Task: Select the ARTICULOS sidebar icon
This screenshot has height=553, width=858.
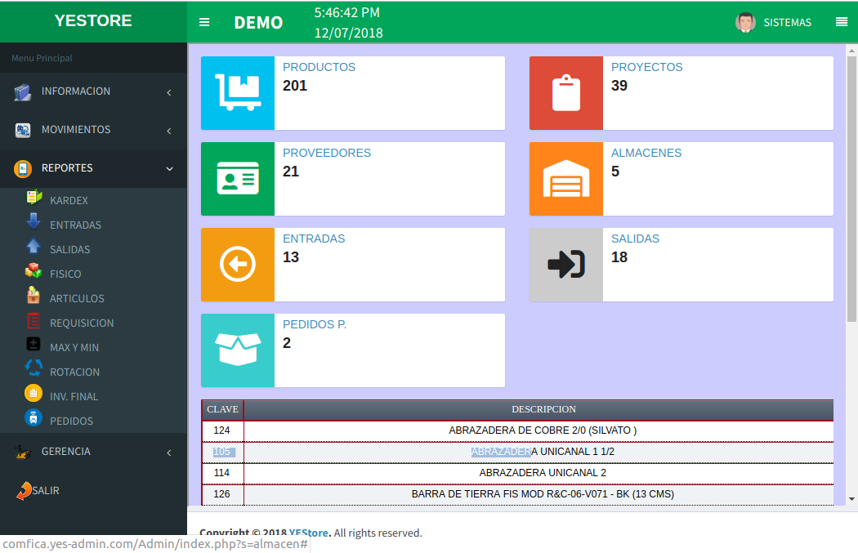Action: 33,294
